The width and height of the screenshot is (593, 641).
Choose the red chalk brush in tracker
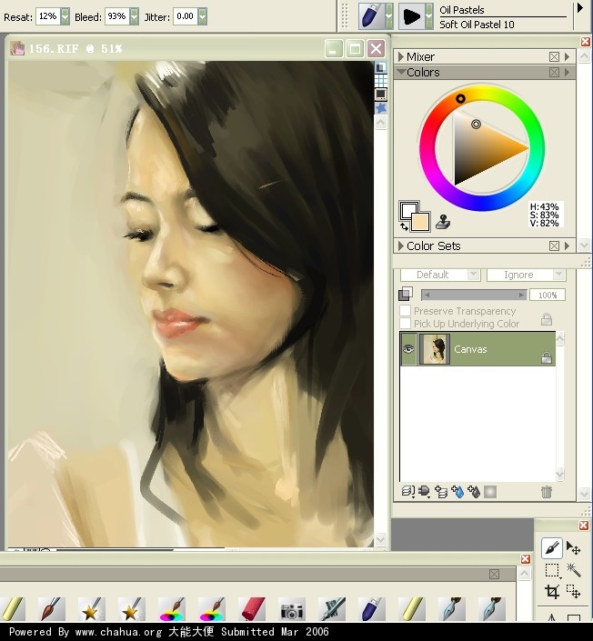pos(252,609)
